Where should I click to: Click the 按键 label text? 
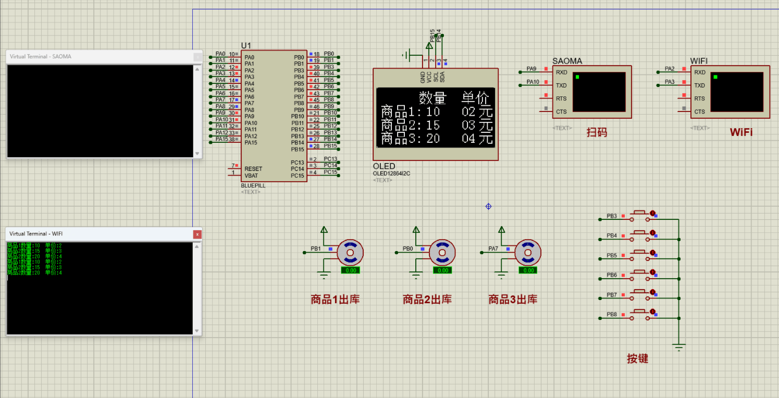point(637,359)
